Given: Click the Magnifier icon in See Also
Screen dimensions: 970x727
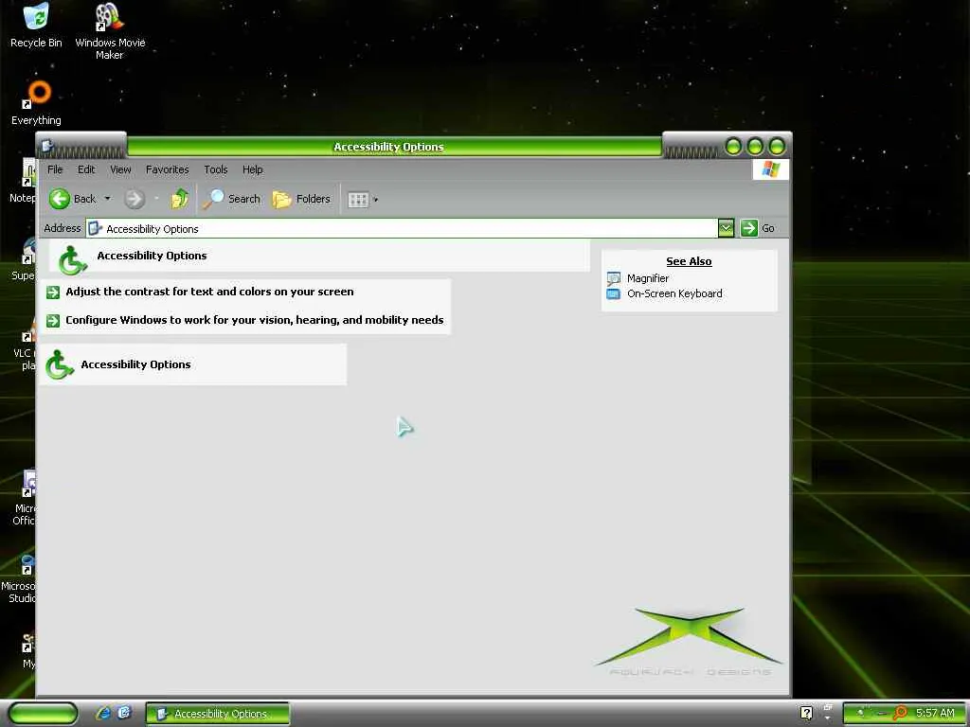Looking at the screenshot, I should coord(613,279).
